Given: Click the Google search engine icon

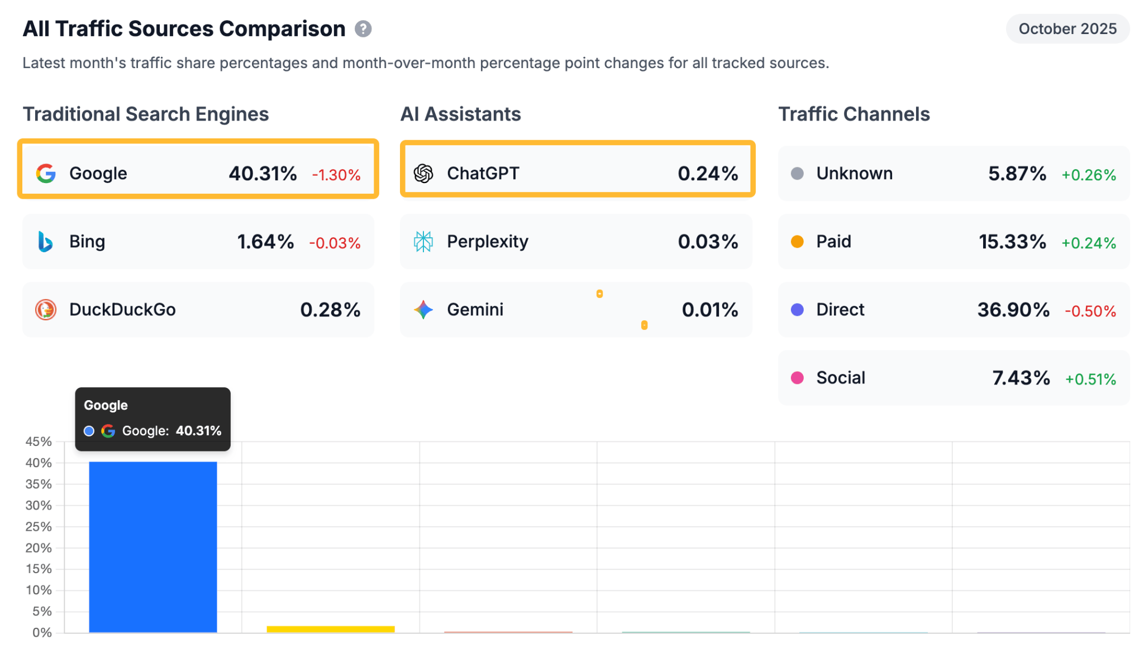Looking at the screenshot, I should coord(46,173).
